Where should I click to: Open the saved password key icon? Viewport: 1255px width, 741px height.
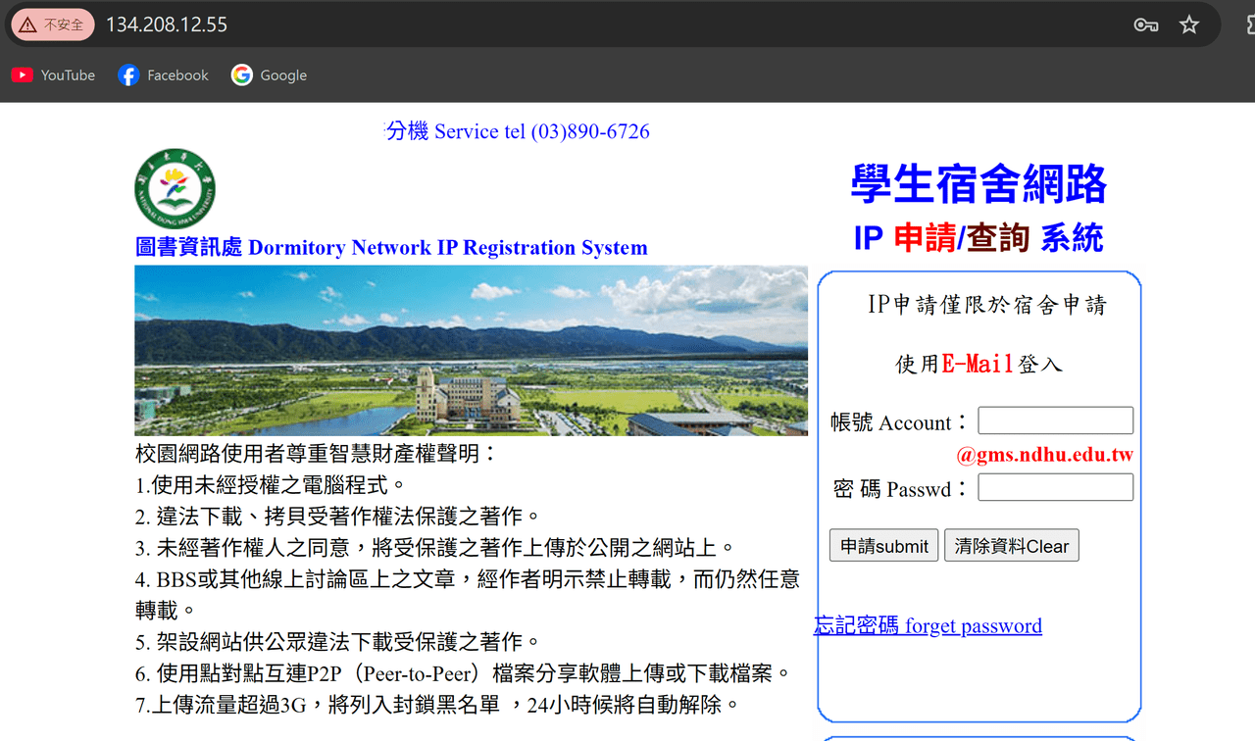pyautogui.click(x=1146, y=25)
